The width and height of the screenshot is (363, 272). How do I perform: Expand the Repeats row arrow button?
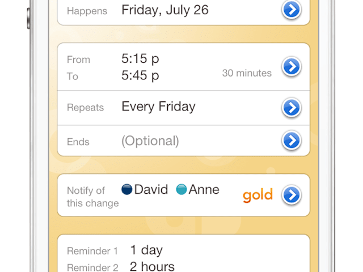tap(291, 107)
